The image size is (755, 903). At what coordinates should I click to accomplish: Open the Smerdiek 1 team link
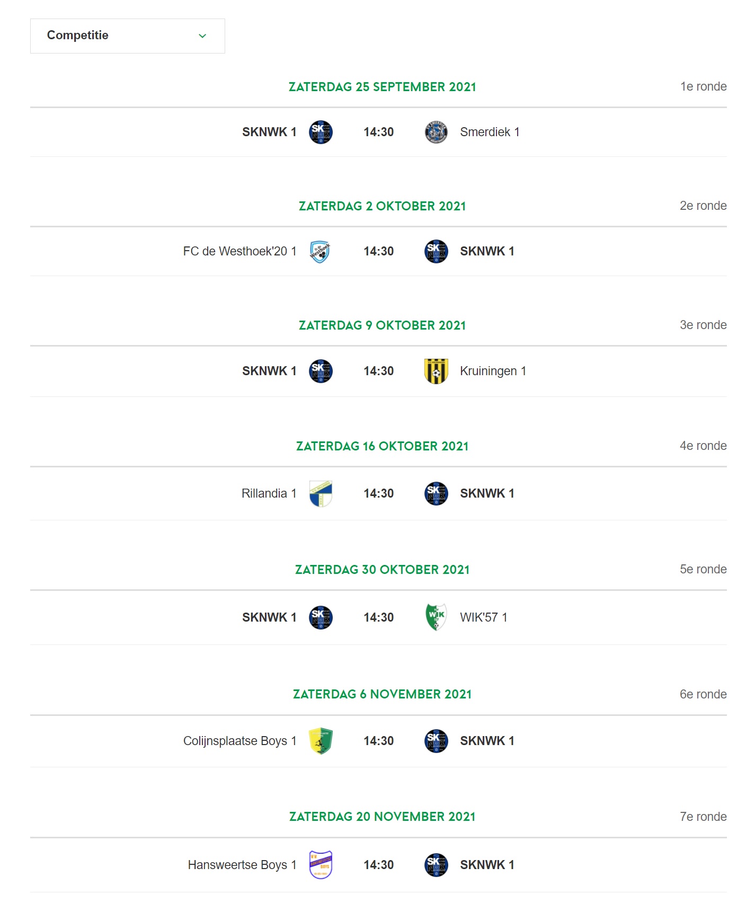pos(490,132)
